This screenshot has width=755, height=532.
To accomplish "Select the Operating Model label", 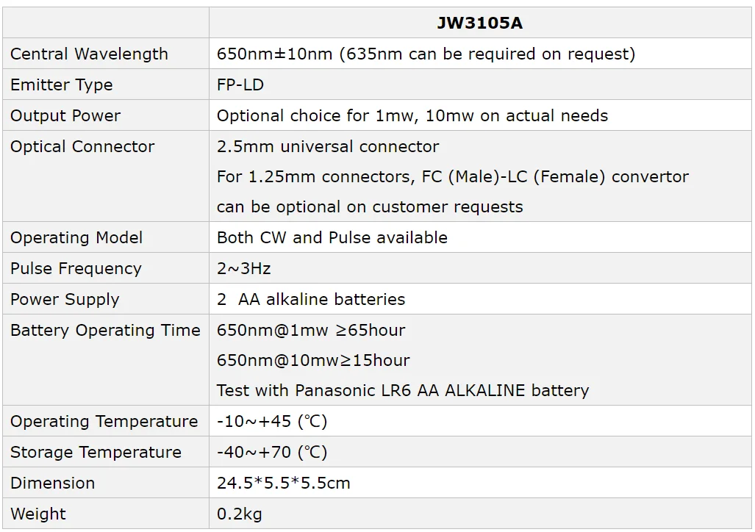I will pyautogui.click(x=76, y=237).
